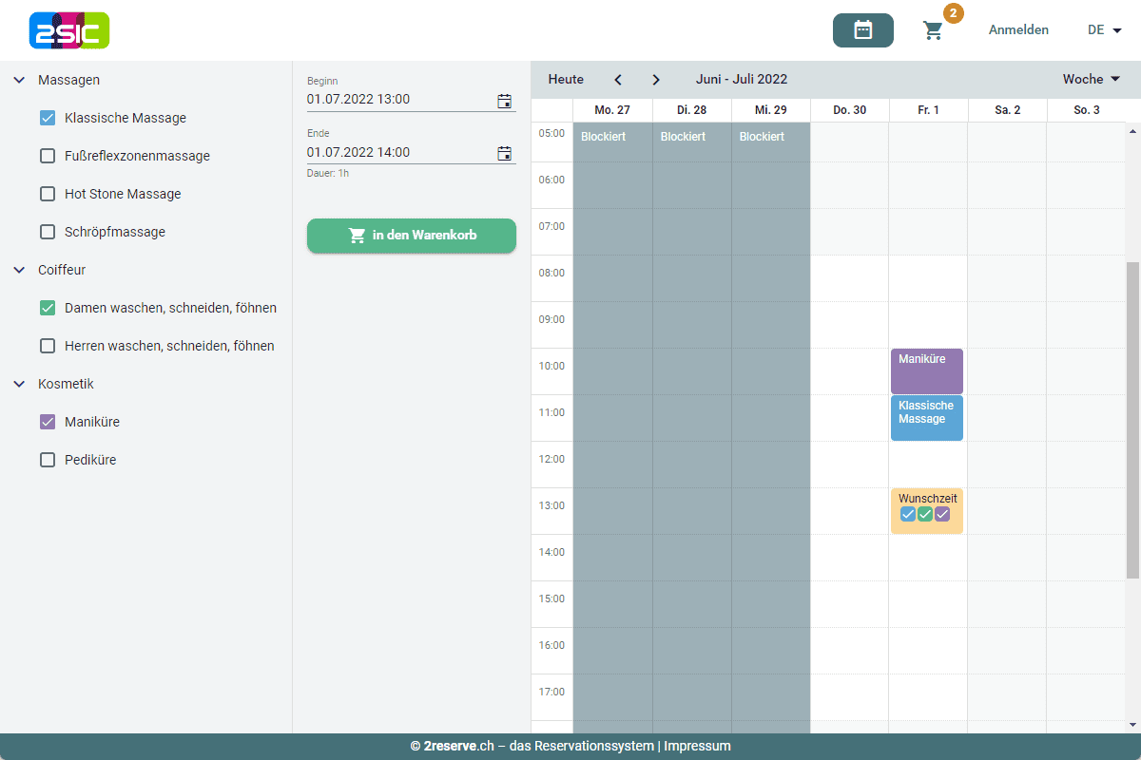The width and height of the screenshot is (1141, 760).
Task: Click the purple check icon in Wunschzeit
Action: [x=942, y=514]
